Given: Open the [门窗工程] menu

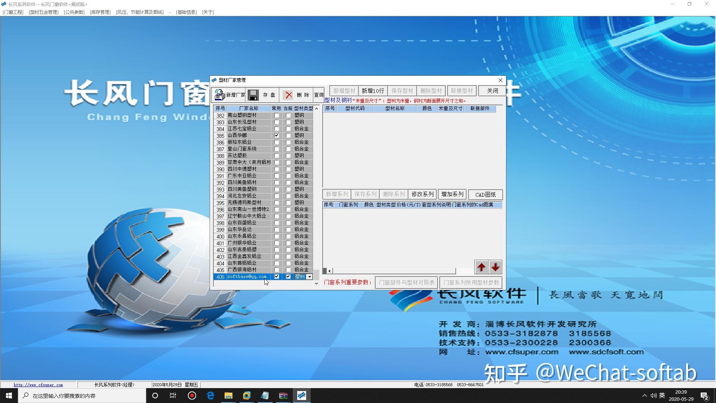Looking at the screenshot, I should (13, 12).
